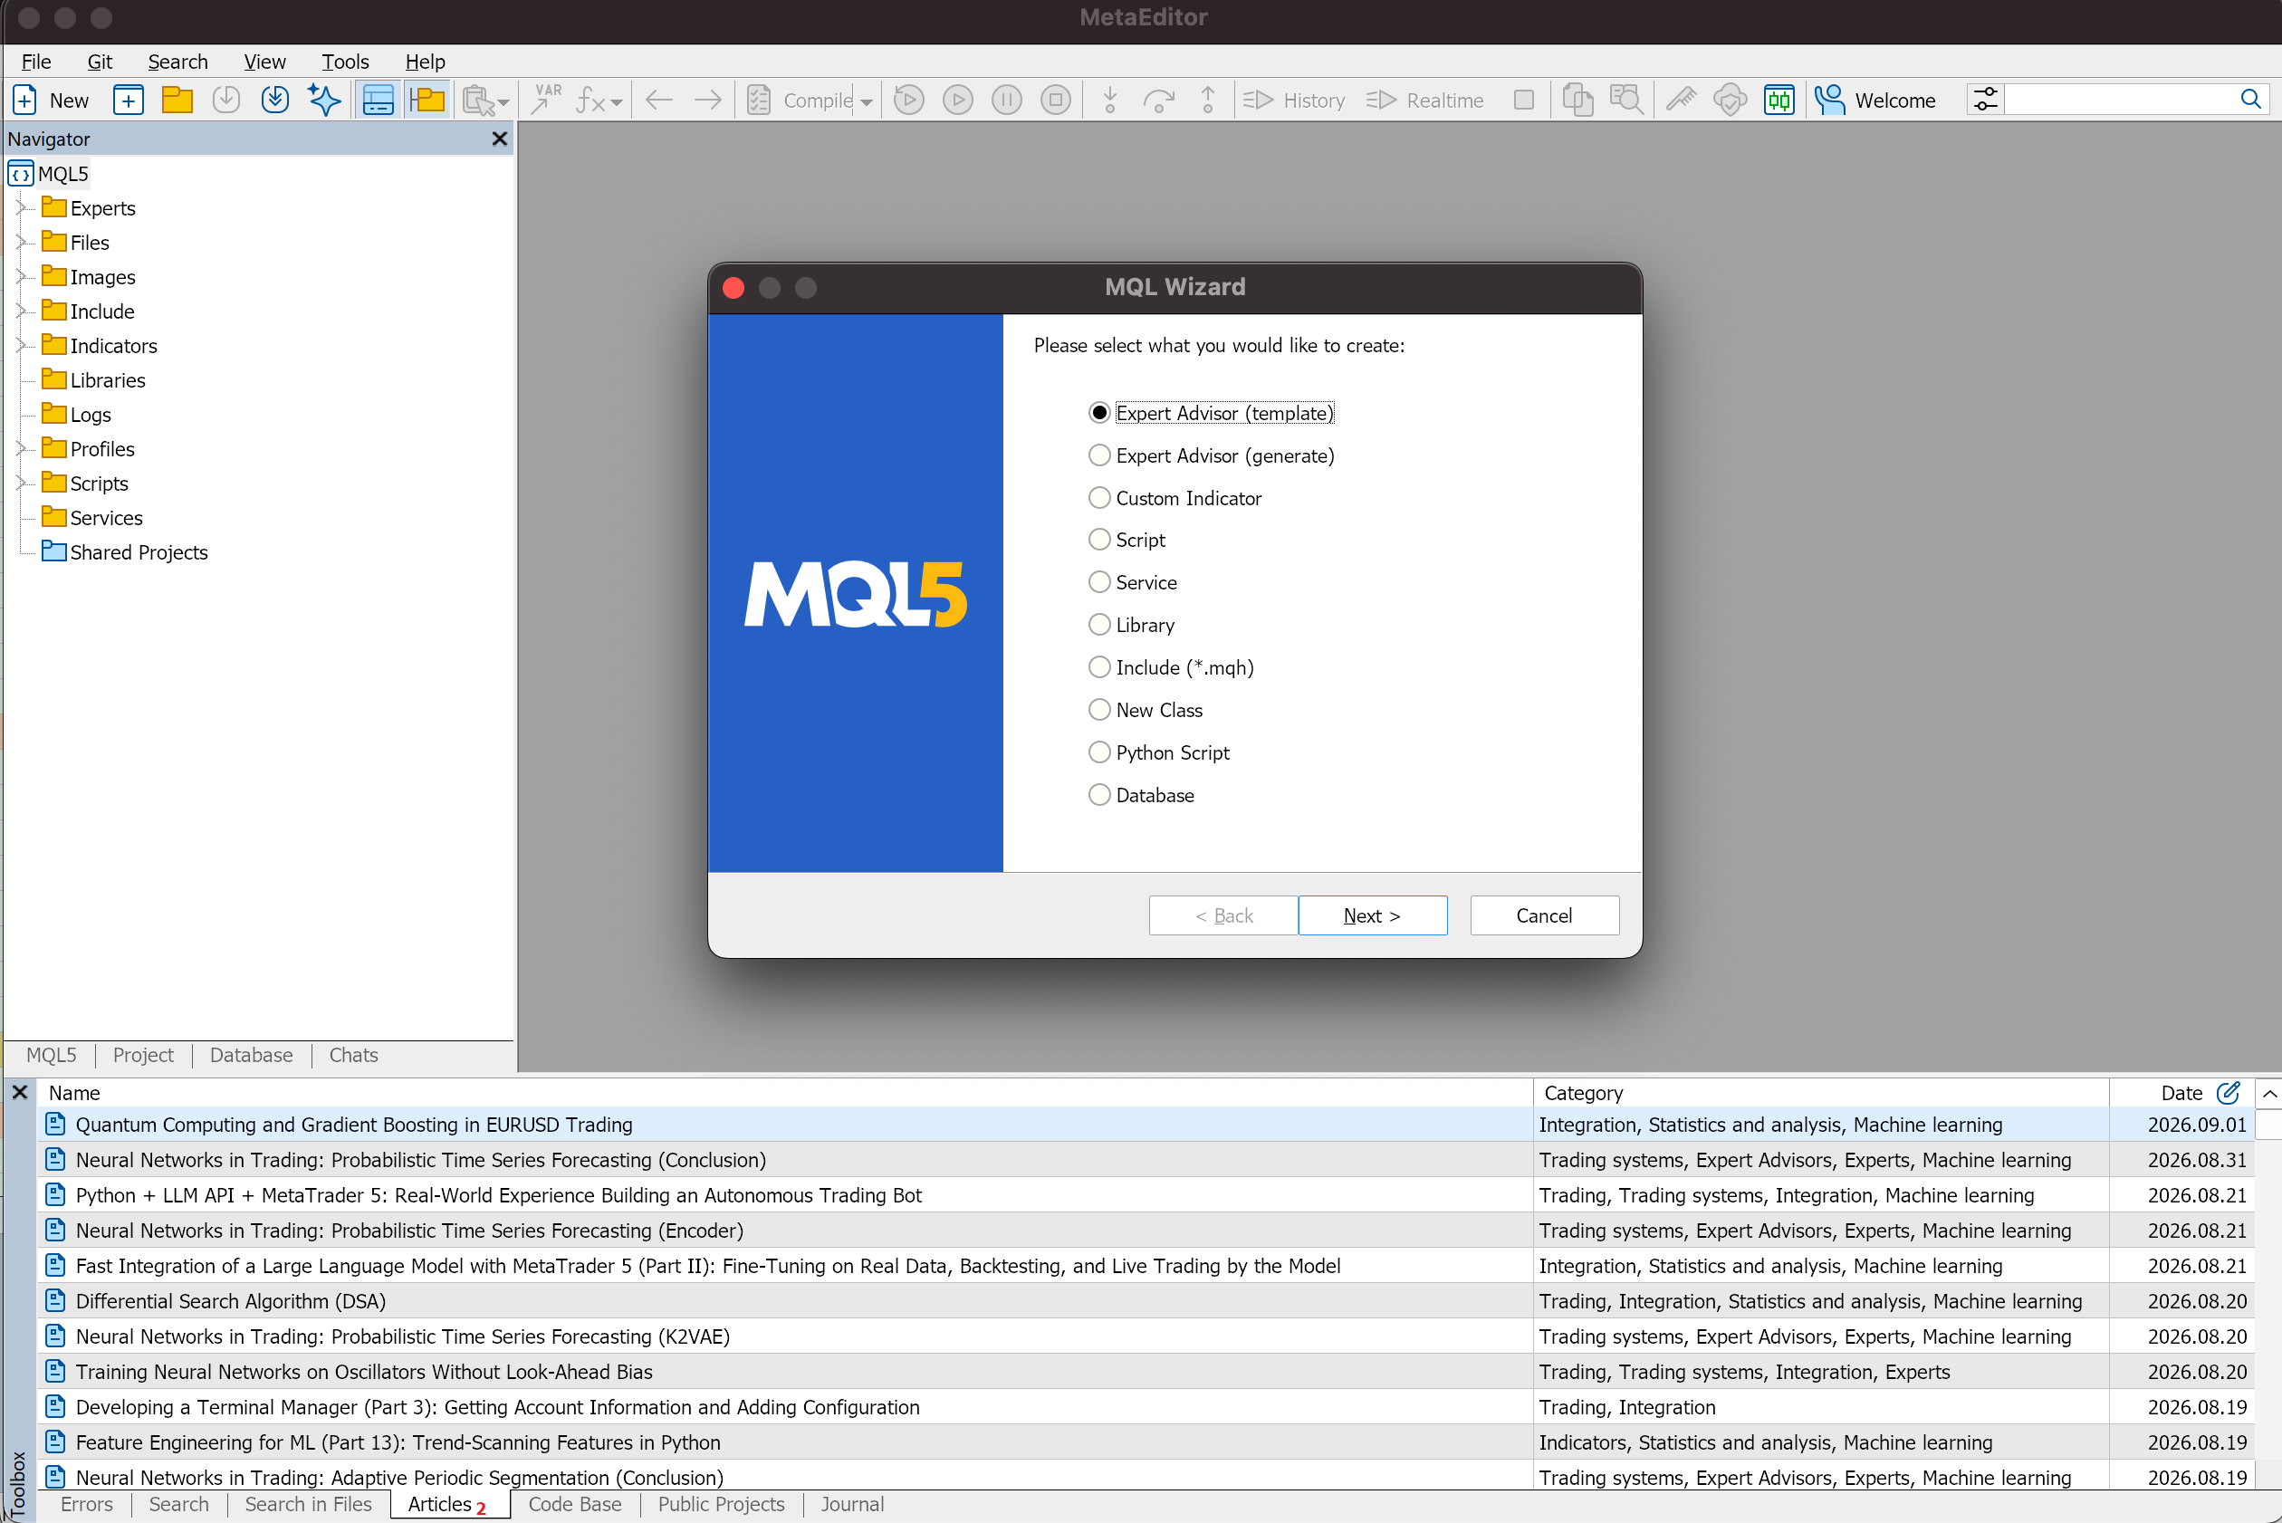
Task: Switch to the Journal tab
Action: (x=852, y=1504)
